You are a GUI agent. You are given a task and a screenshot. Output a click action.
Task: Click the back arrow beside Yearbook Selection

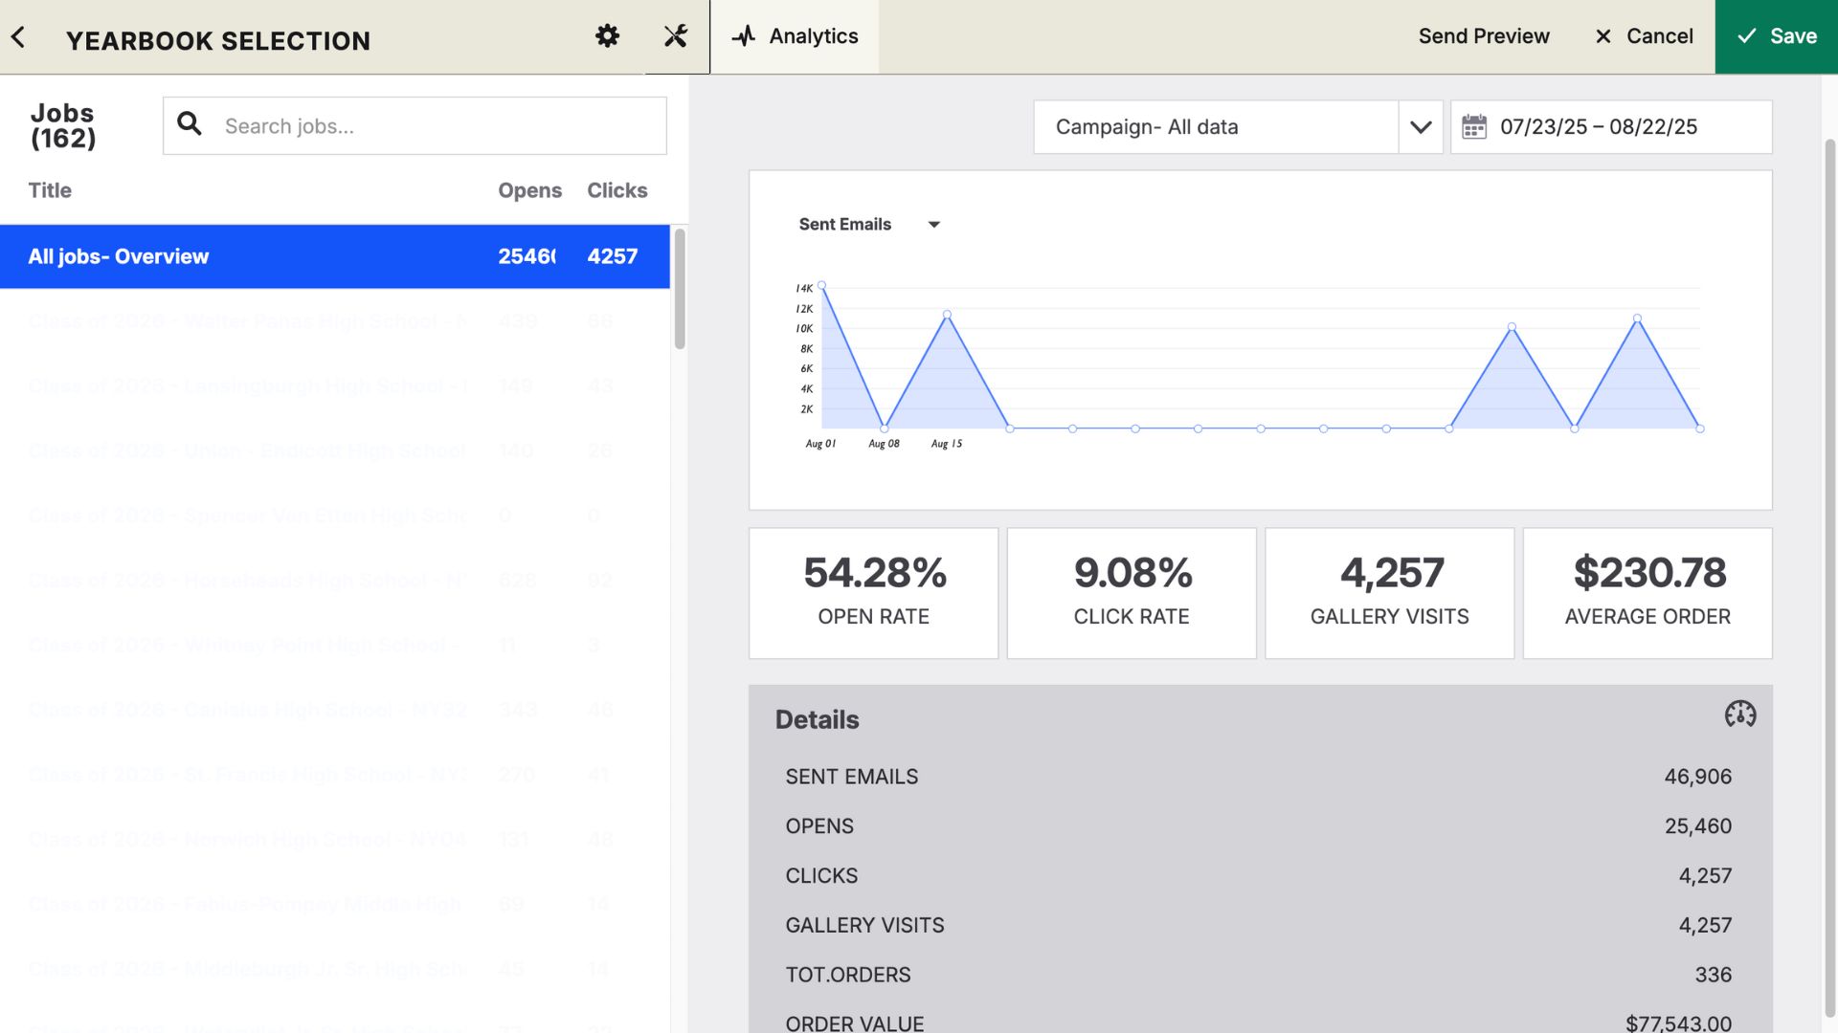coord(18,37)
